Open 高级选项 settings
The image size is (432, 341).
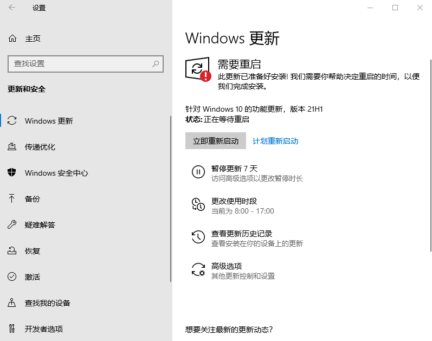tap(227, 266)
